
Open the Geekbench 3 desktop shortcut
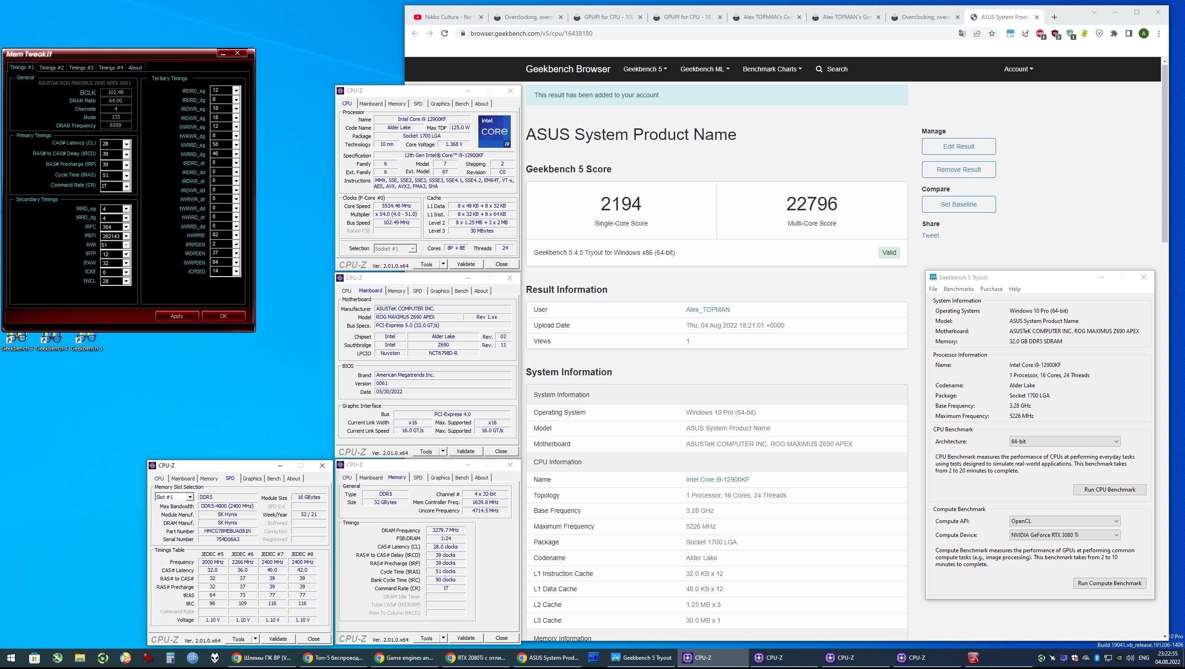coord(17,341)
